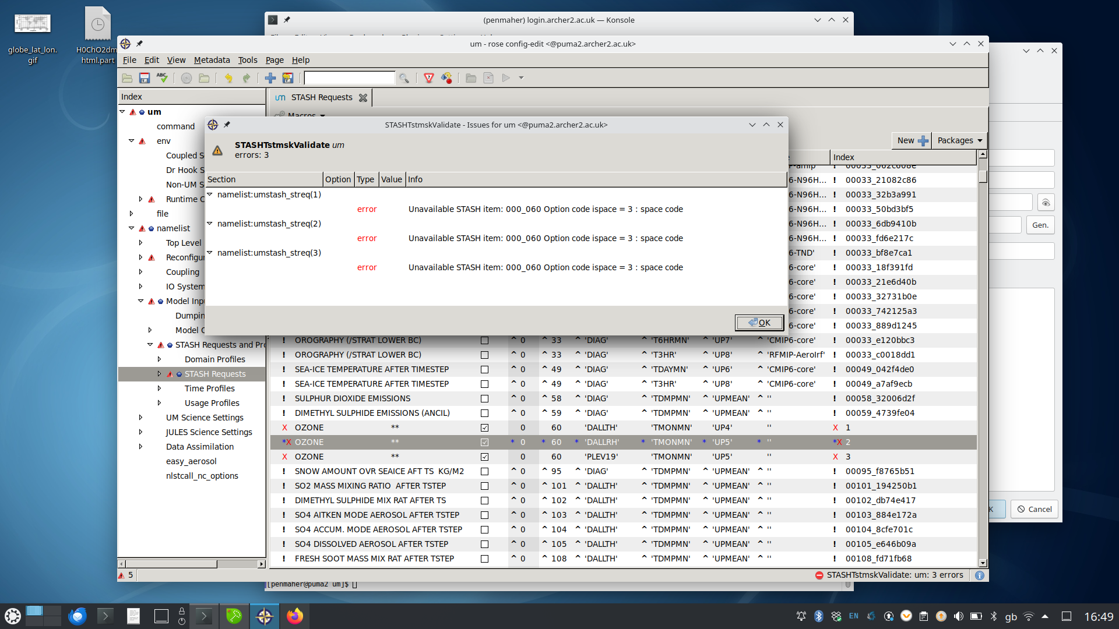
Task: Open the Packages dropdown
Action: tap(959, 140)
